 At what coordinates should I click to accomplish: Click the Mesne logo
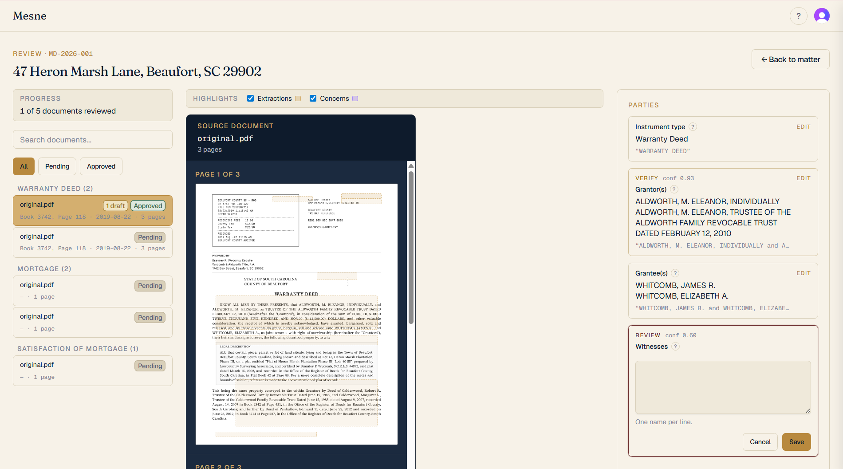tap(30, 16)
